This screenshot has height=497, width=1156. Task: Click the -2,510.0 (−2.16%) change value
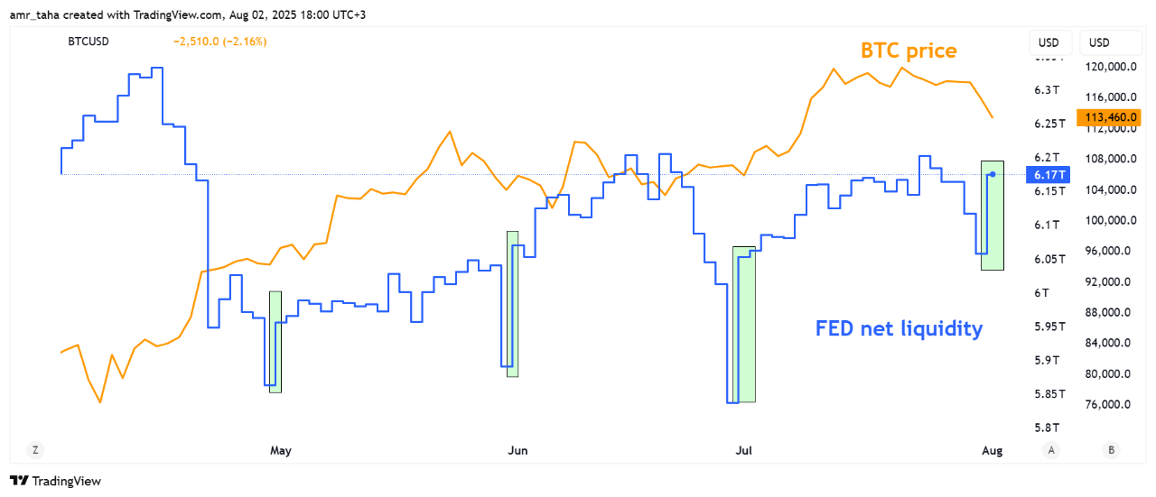220,41
